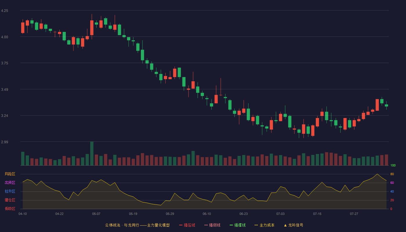Click the 06-10 date label
Screen dimensions: 406x232
pyautogui.click(x=207, y=214)
